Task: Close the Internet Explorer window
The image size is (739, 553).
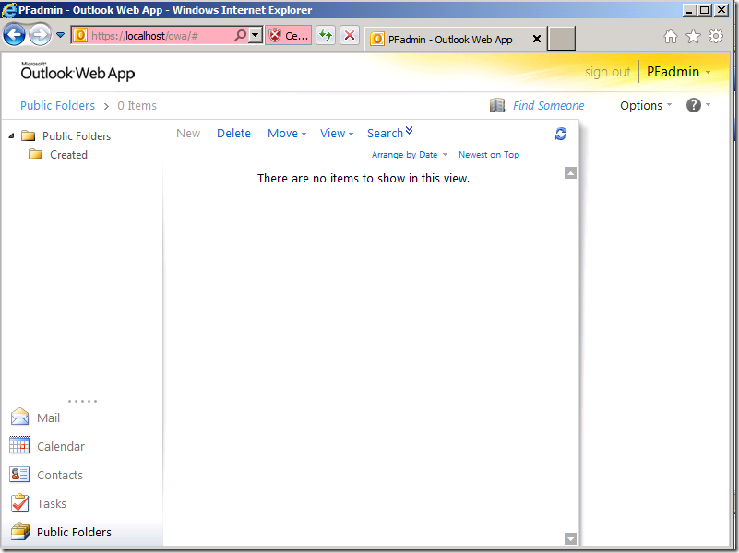Action: [721, 10]
